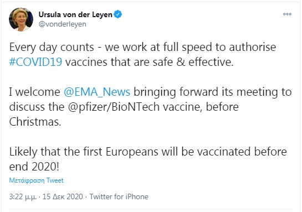
Task: Click the blue verified badge icon
Action: tap(117, 14)
